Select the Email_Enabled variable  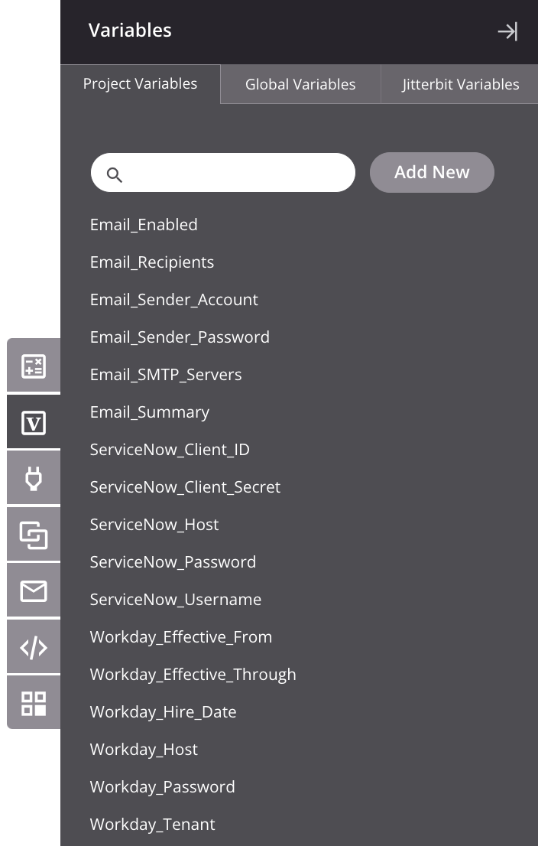coord(144,224)
